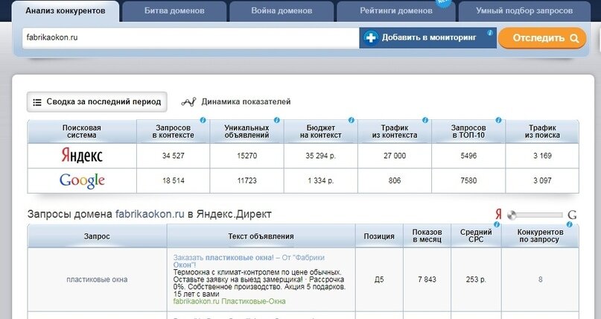Image resolution: width=601 pixels, height=319 pixels.
Task: Open the Умный подбор запросов tab
Action: coord(524,10)
